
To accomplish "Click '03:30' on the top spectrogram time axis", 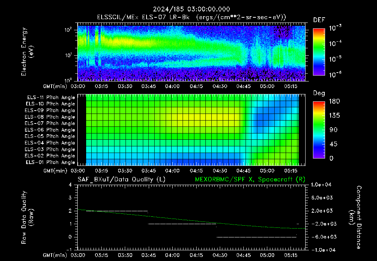I will click(x=125, y=86).
